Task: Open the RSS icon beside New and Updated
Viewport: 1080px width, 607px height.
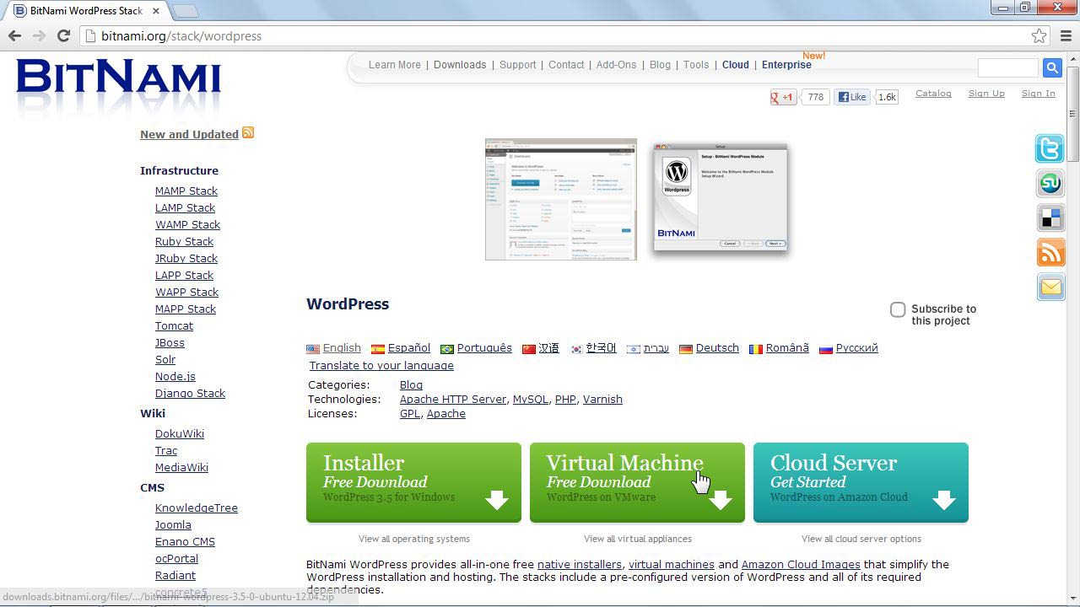Action: [248, 133]
